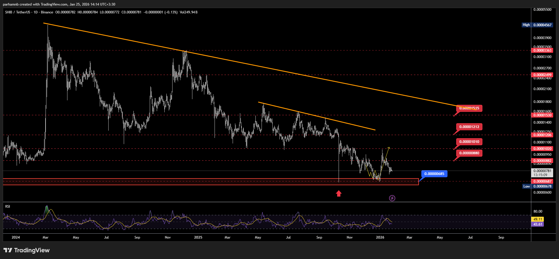Click the Vol249.94B volume readout

click(x=189, y=12)
